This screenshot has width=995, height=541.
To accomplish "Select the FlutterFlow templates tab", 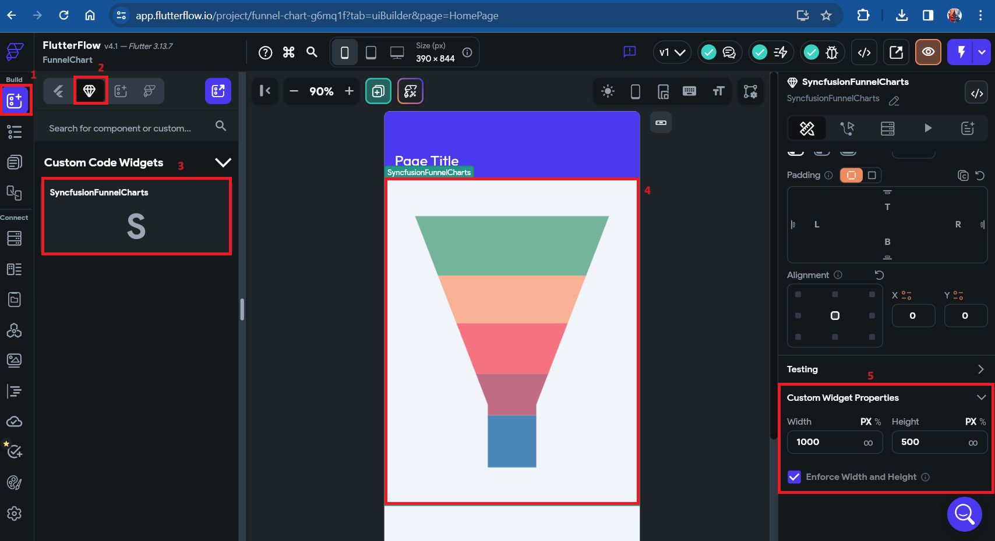I will tap(150, 91).
